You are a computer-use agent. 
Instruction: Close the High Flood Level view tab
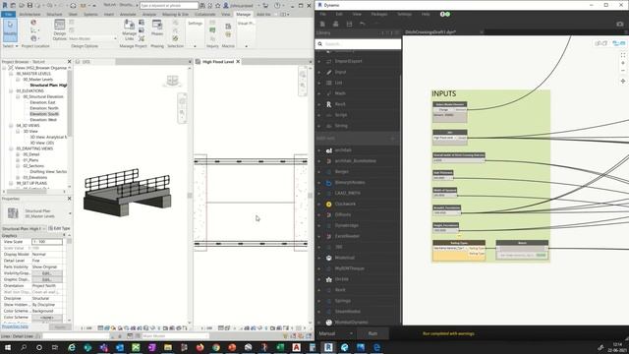tap(238, 62)
